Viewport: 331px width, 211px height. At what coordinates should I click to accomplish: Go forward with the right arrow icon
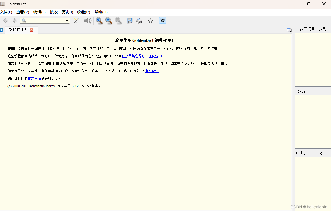click(x=15, y=21)
